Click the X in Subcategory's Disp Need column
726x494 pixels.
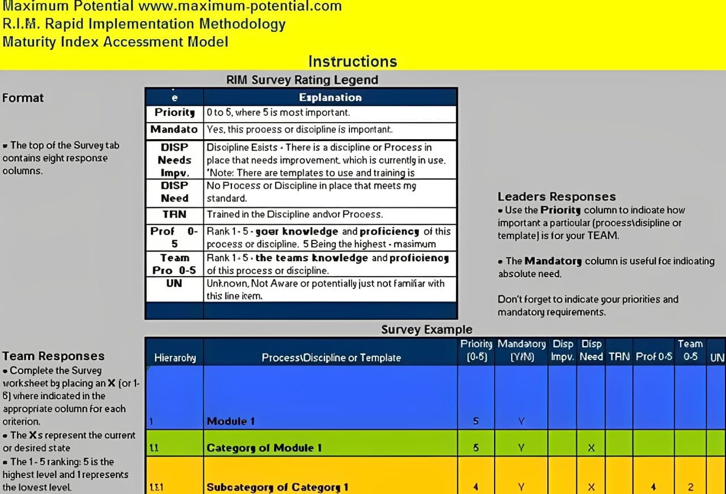tap(591, 487)
